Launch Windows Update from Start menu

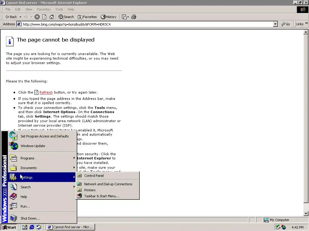pos(42,146)
